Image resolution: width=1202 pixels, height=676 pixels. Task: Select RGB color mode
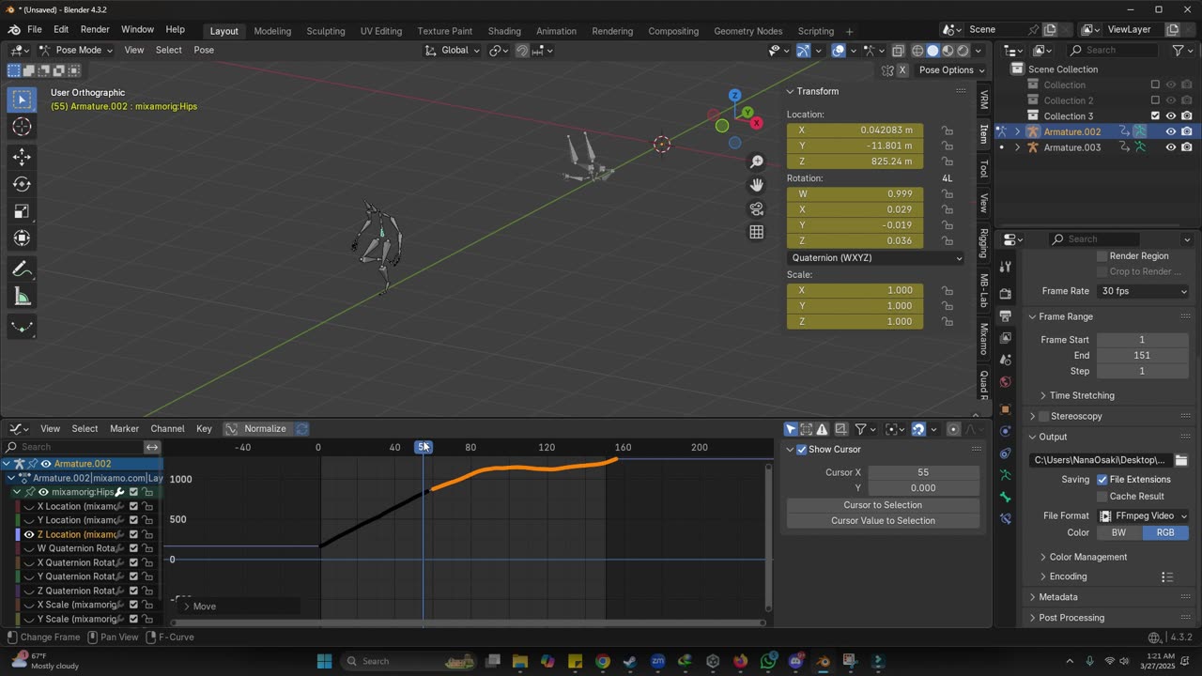click(1165, 532)
